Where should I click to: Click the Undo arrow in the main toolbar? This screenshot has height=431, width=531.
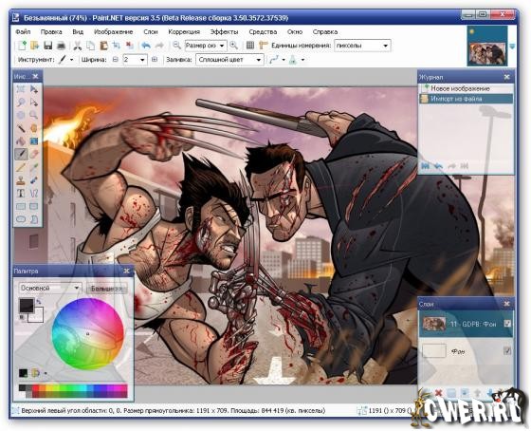146,46
